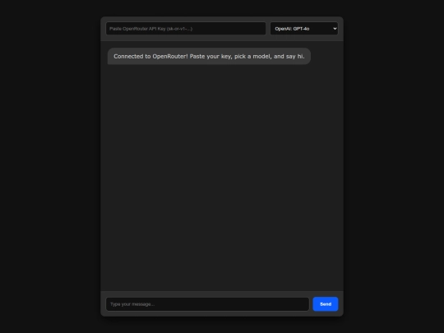Click the Connected to OpenRouter welcome message

point(209,57)
